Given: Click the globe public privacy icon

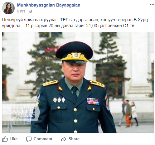Looking at the screenshot, I should click(31, 11).
